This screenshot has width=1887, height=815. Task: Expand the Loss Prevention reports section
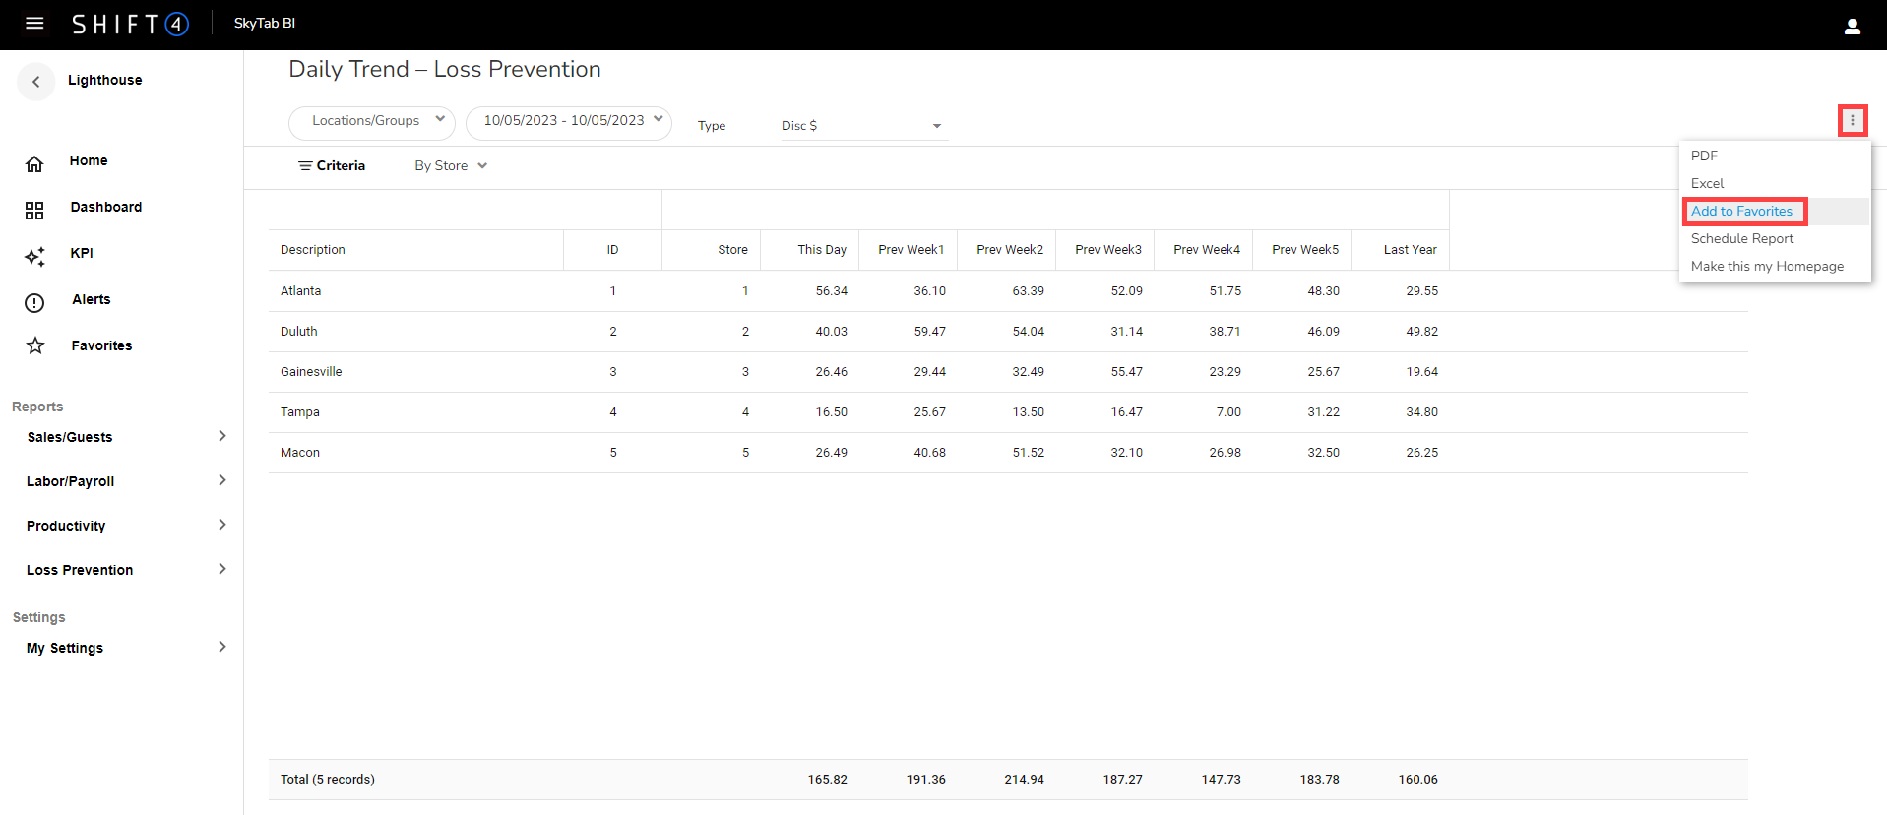(x=126, y=570)
